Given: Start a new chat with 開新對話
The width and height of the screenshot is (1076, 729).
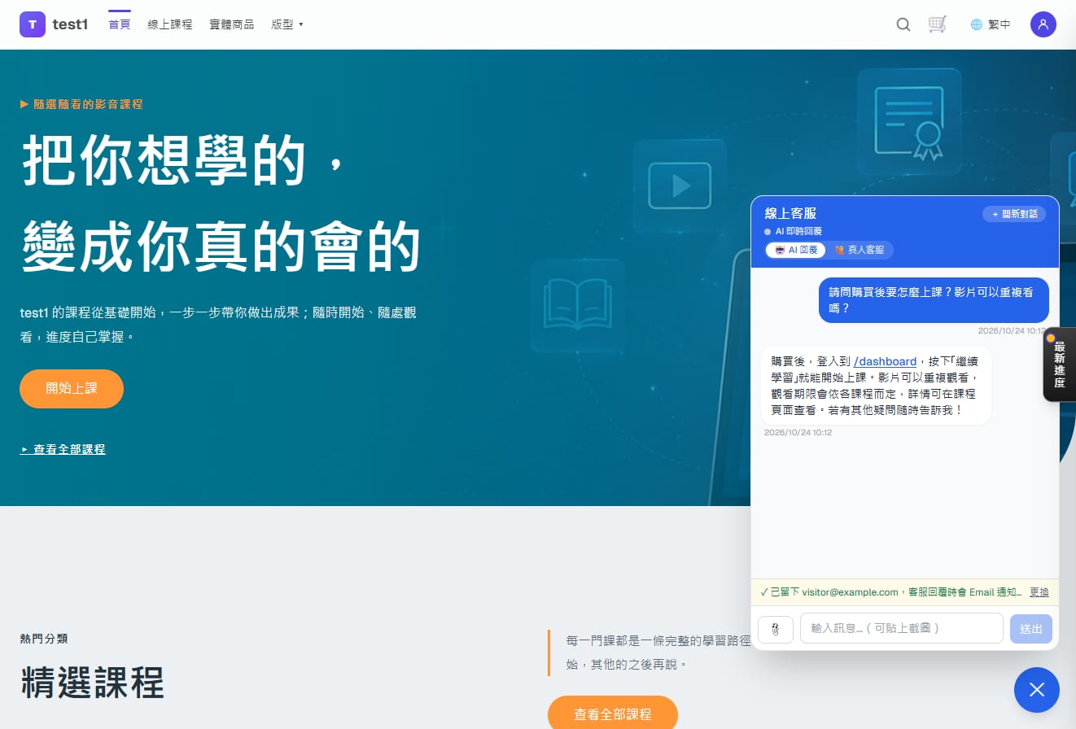Looking at the screenshot, I should click(x=1014, y=214).
